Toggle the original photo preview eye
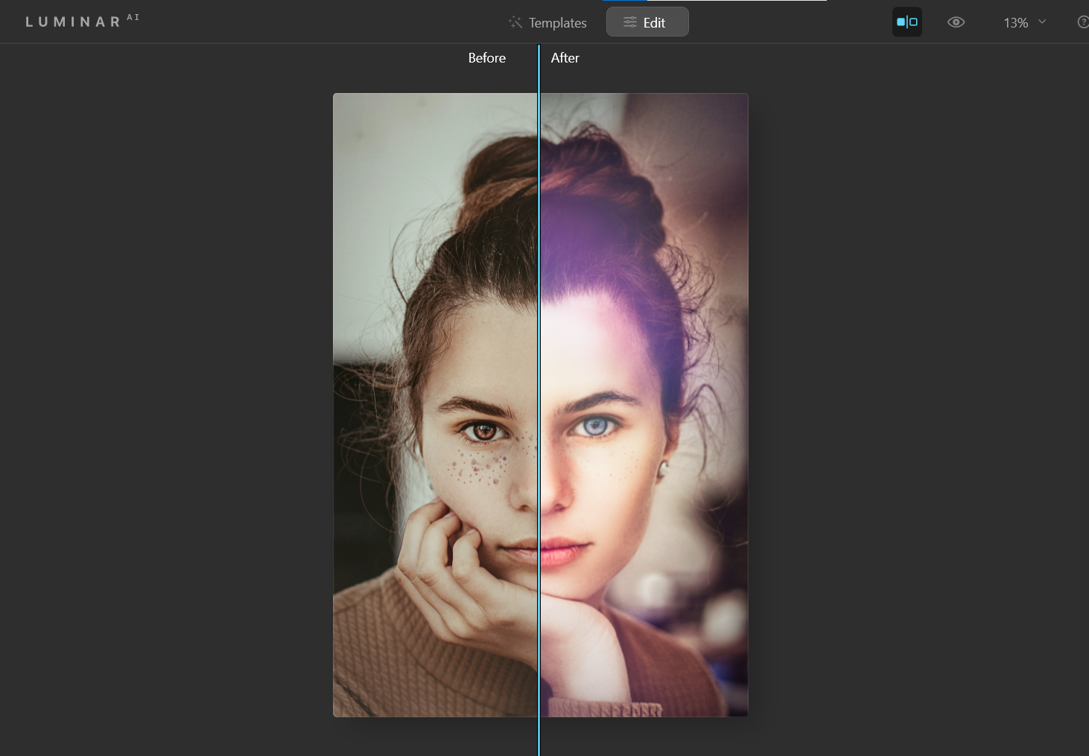 956,22
